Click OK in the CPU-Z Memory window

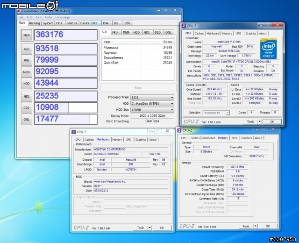(268, 226)
